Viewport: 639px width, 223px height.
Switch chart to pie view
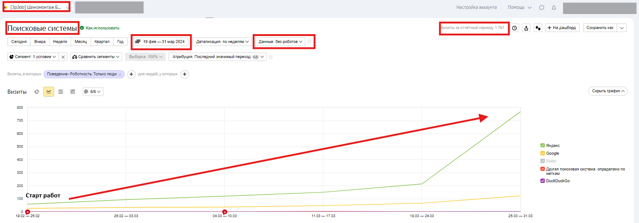[37, 92]
